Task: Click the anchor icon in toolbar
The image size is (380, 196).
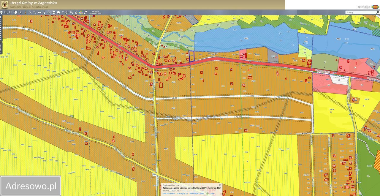Action: pos(44,12)
